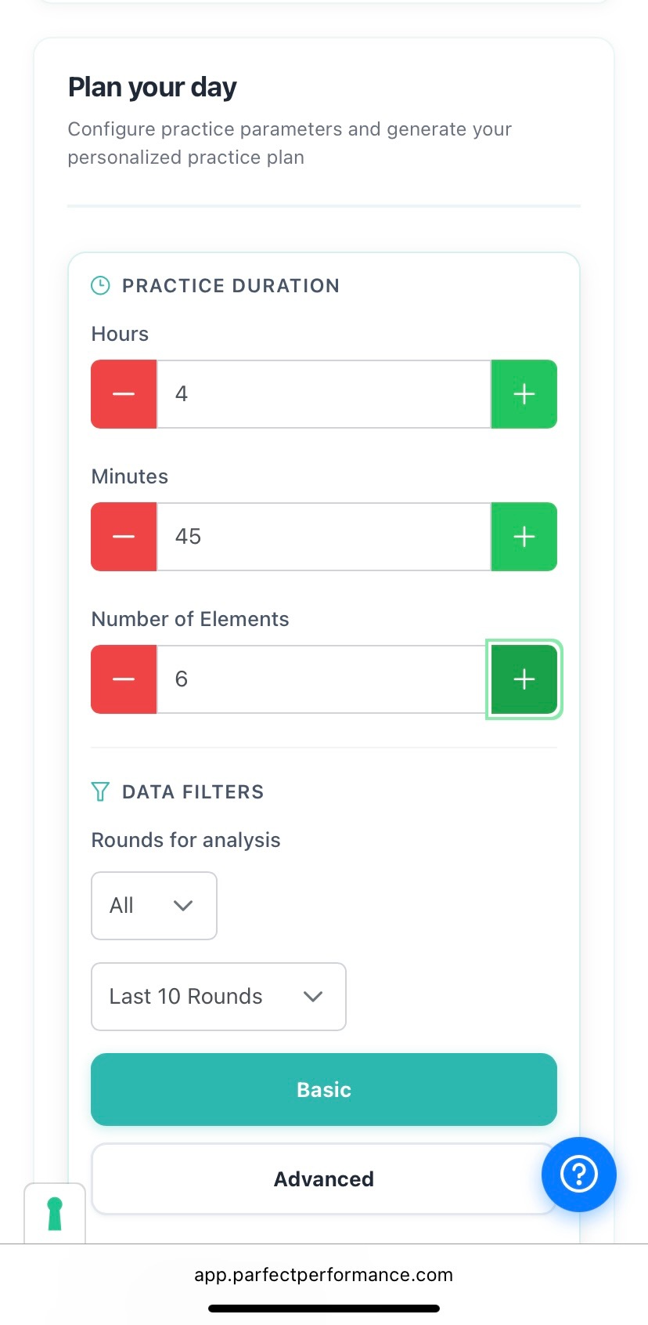This screenshot has height=1325, width=648.
Task: Increase Minutes with the plus button
Action: pos(524,537)
